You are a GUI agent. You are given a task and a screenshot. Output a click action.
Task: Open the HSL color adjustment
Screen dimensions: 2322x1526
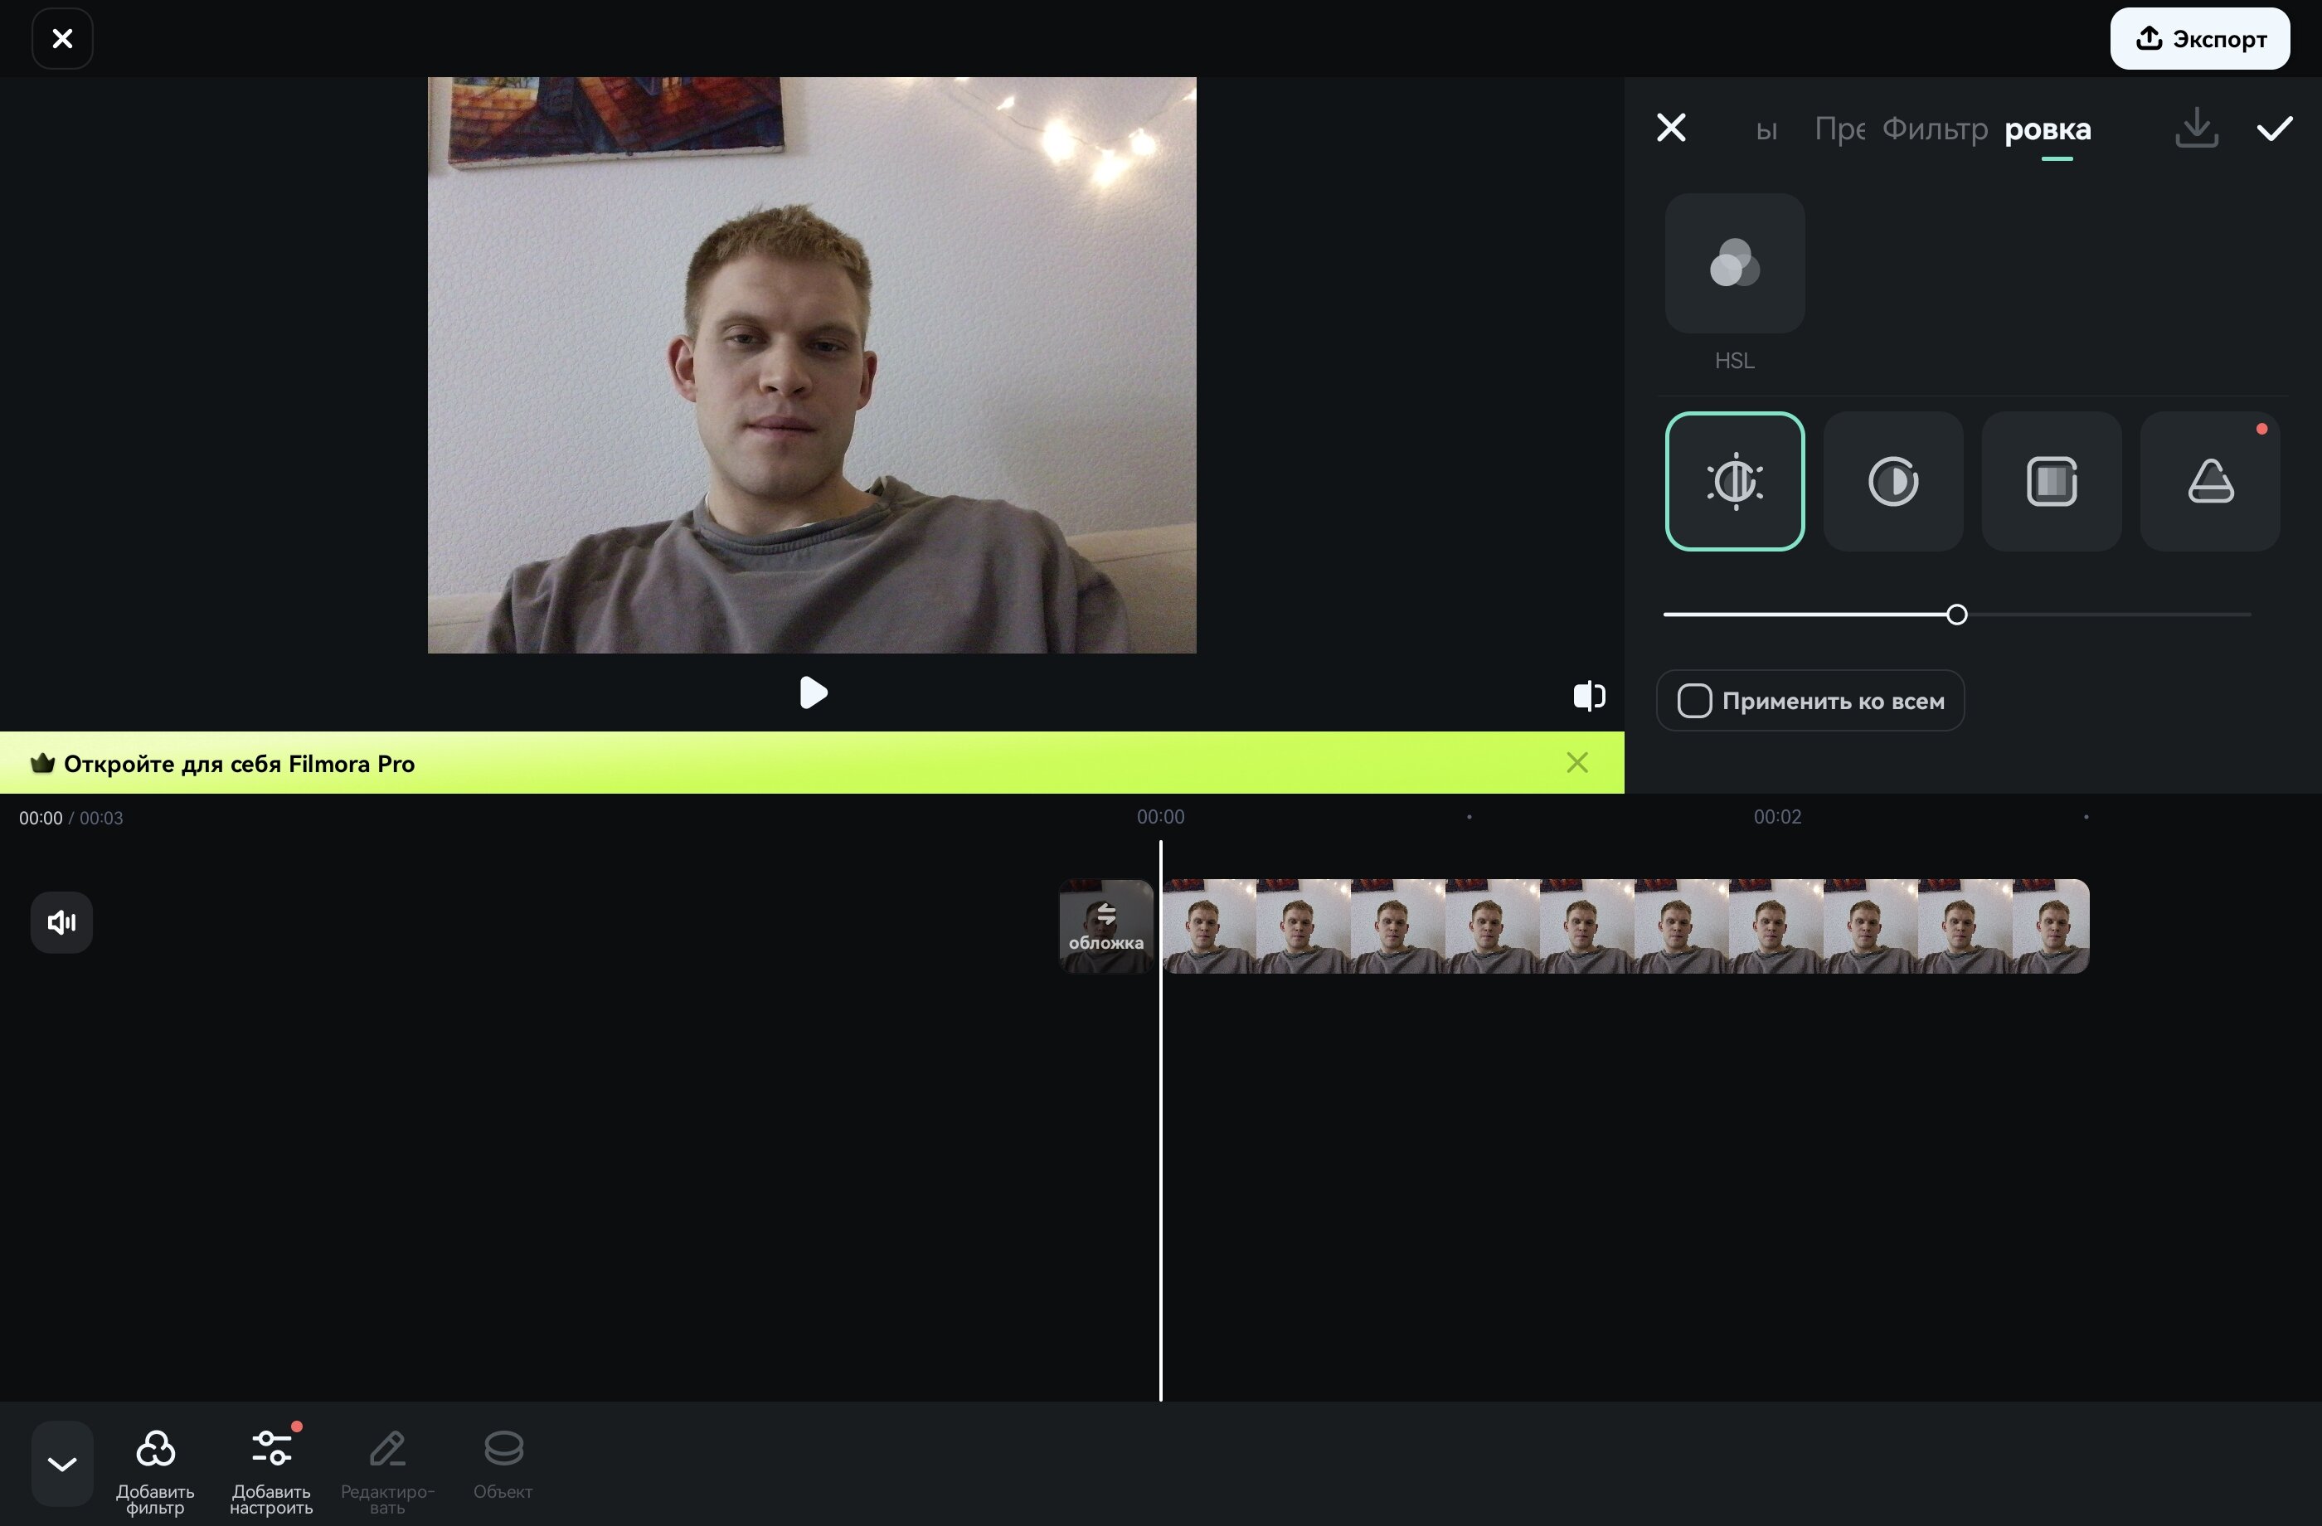[x=1734, y=264]
